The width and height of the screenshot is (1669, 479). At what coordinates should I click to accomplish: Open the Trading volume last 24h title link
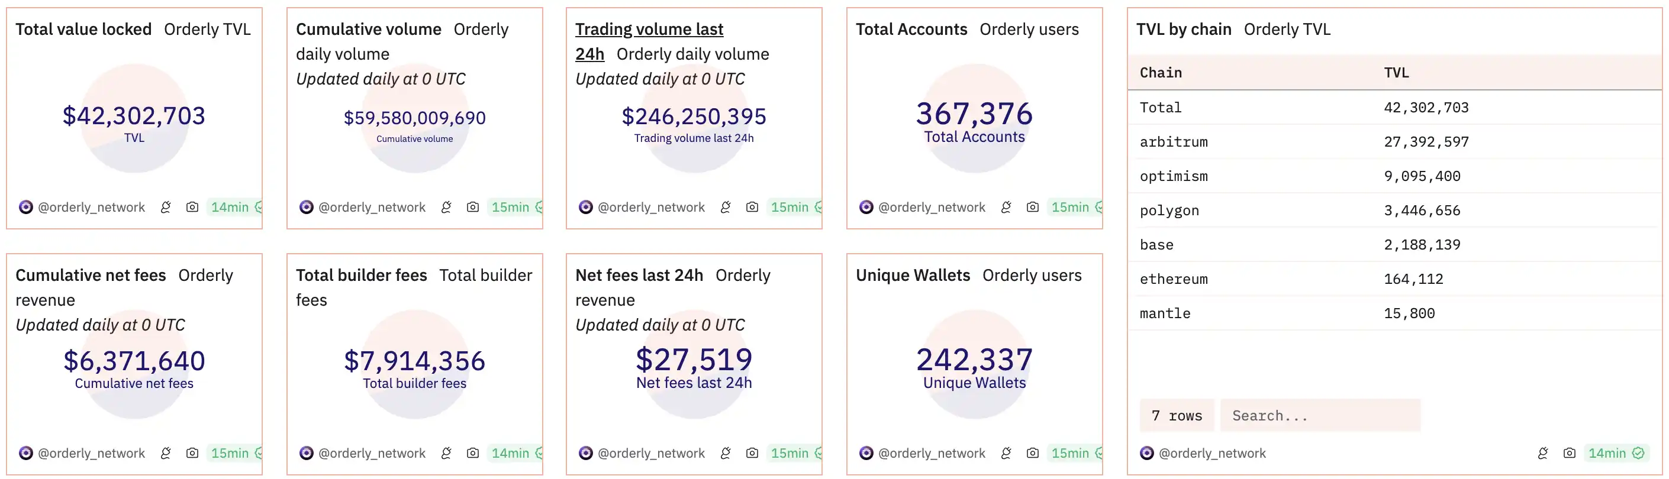coord(649,30)
